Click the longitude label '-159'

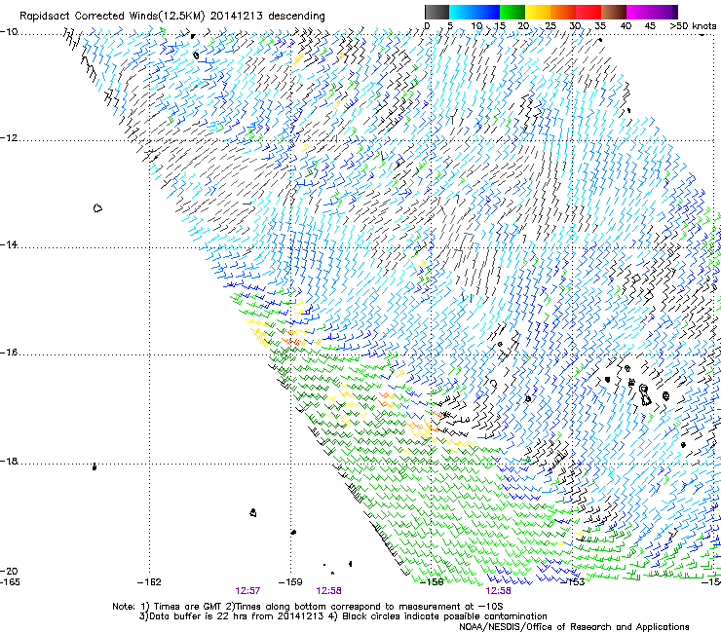click(x=290, y=582)
